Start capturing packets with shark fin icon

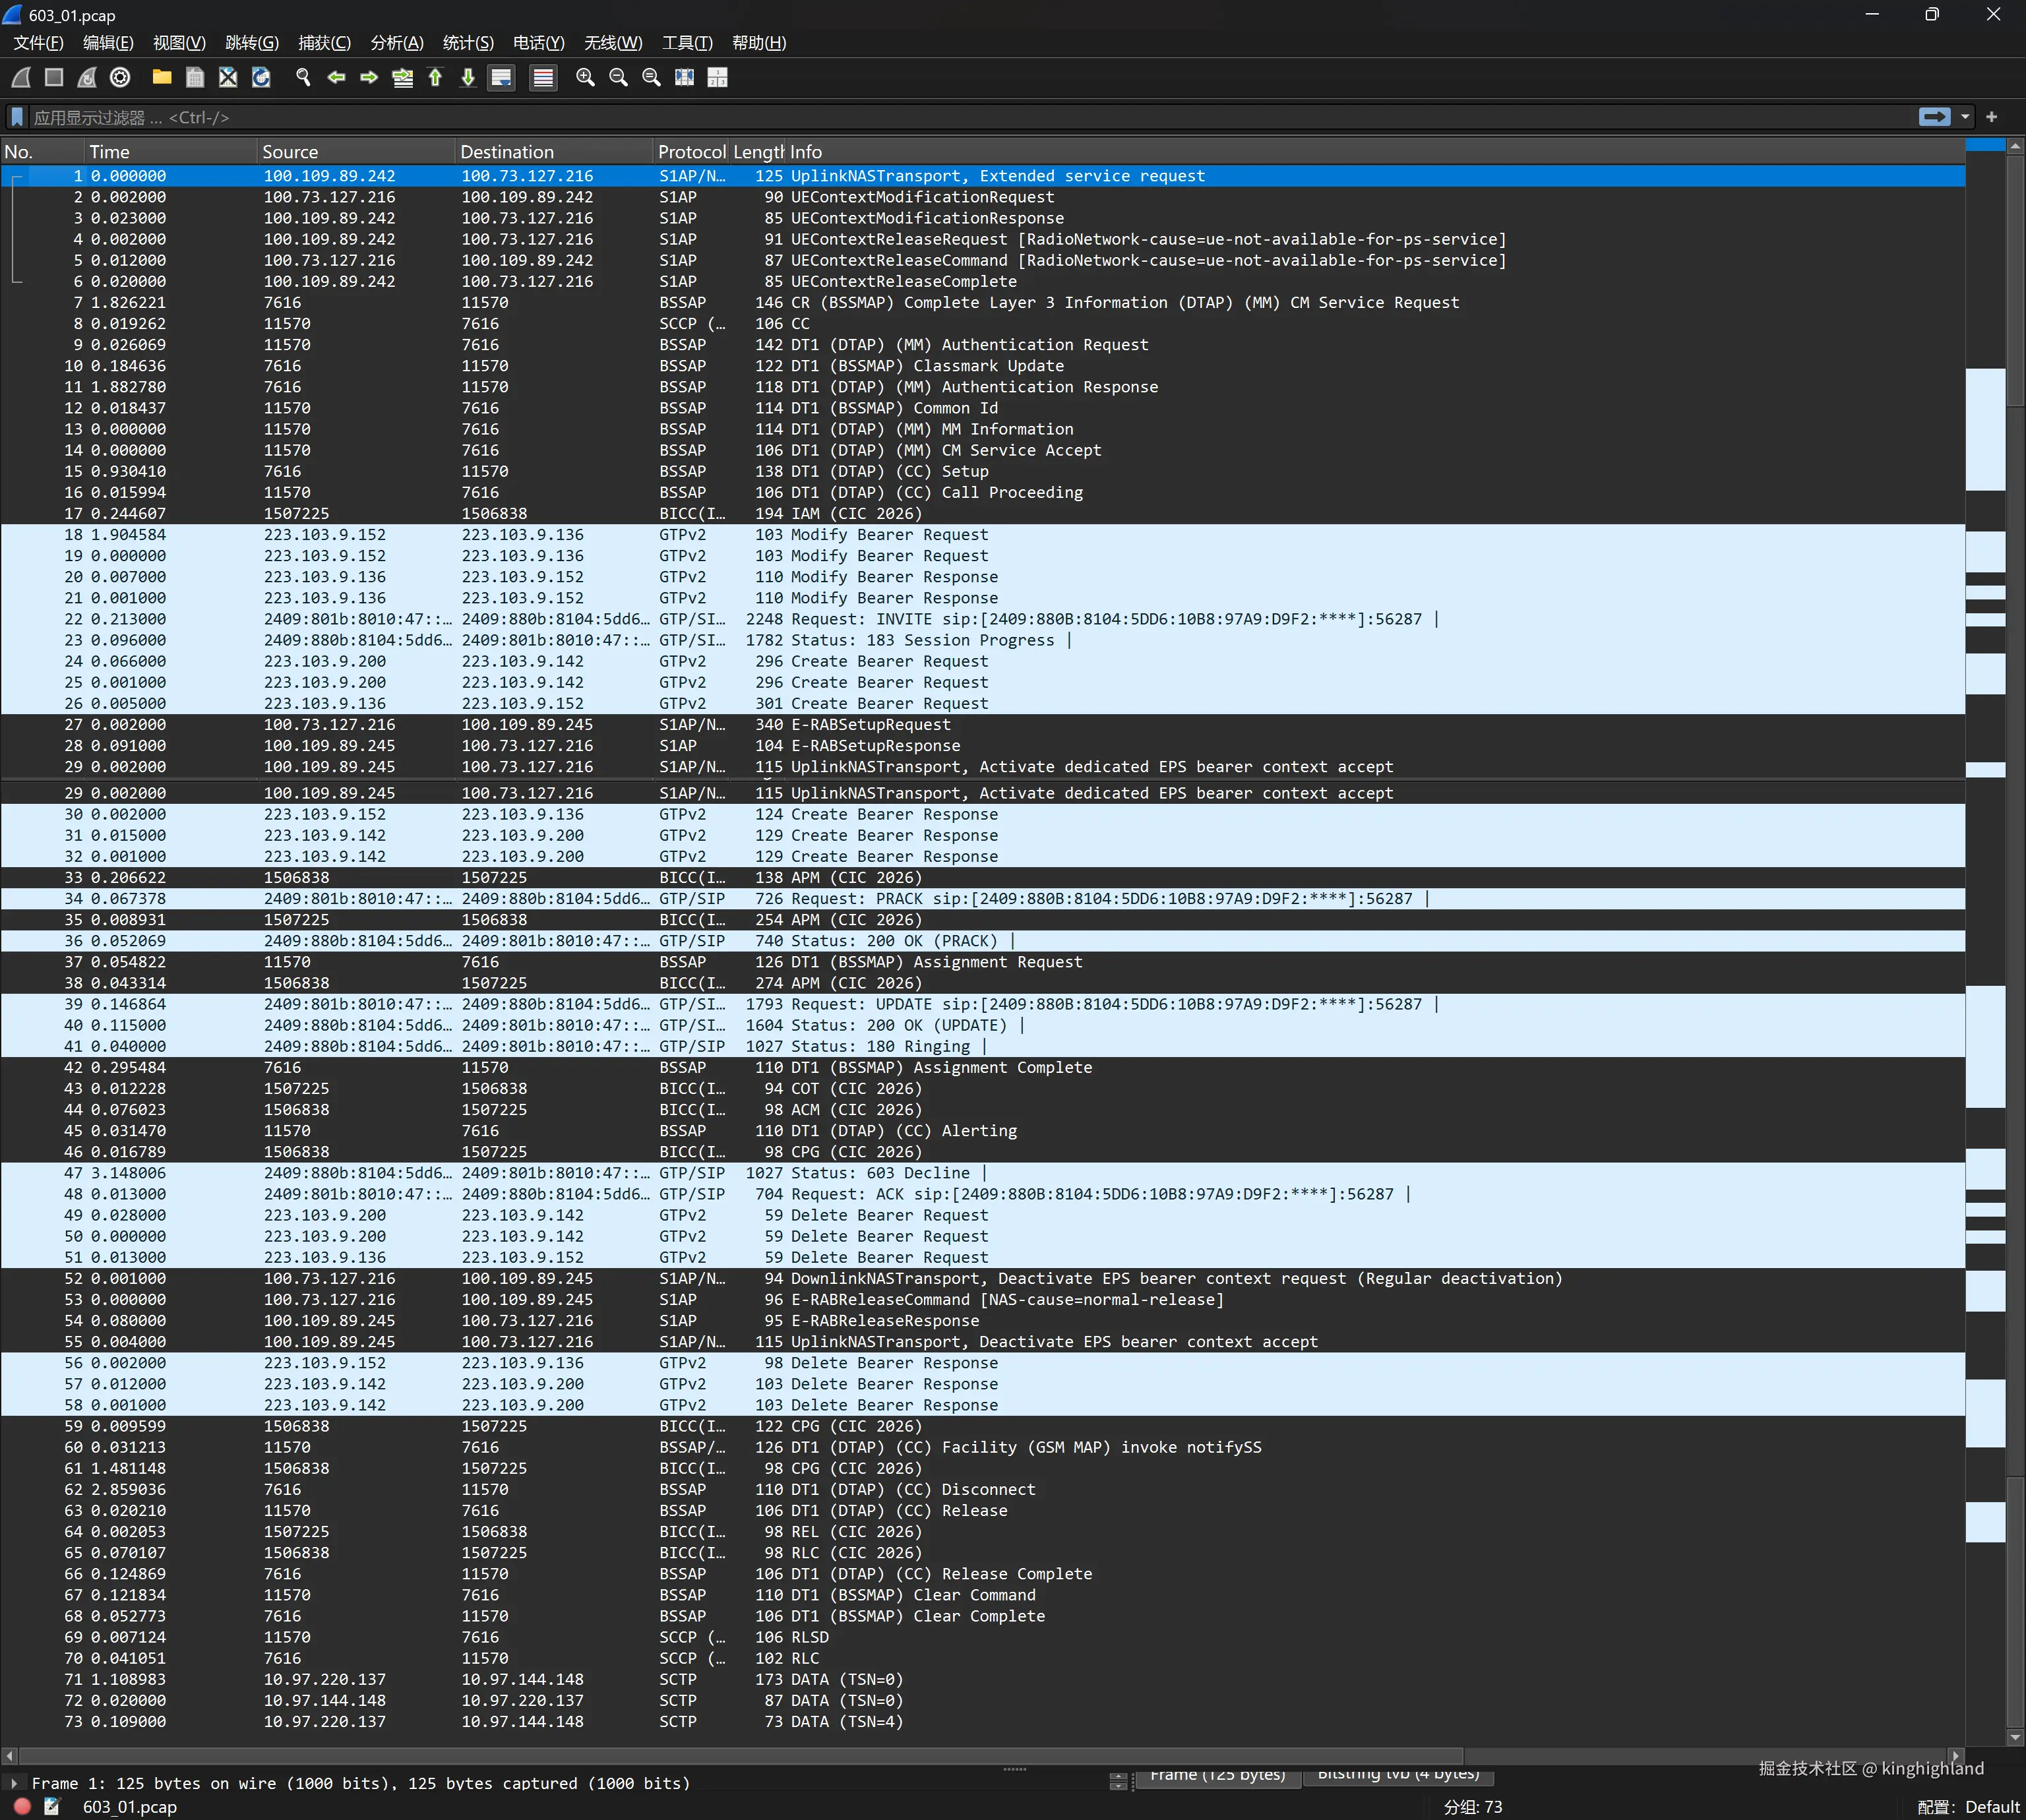point(21,78)
